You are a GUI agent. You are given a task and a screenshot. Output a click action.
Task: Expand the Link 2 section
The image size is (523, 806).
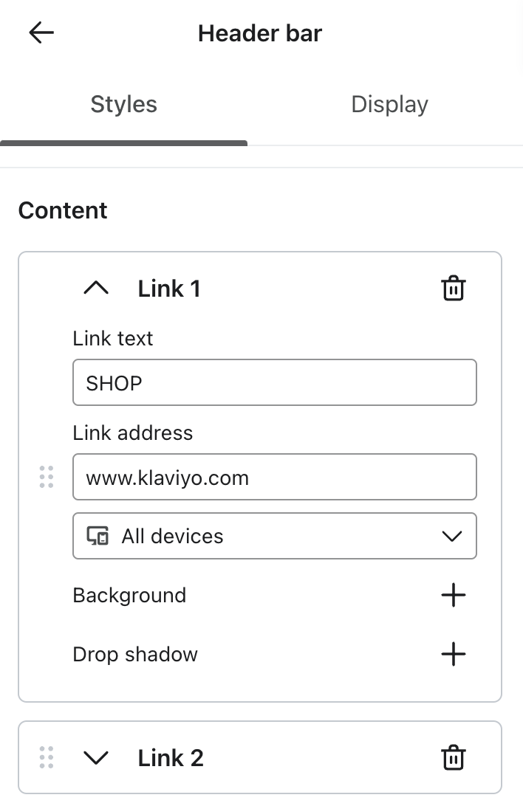[x=95, y=757]
